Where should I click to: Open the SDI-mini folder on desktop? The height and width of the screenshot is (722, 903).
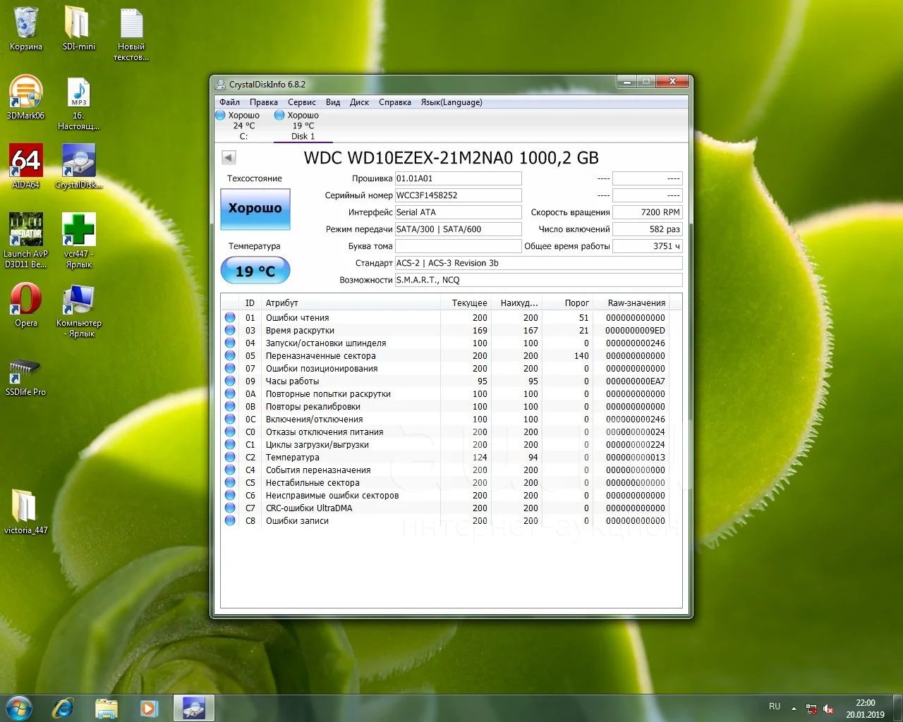point(78,28)
